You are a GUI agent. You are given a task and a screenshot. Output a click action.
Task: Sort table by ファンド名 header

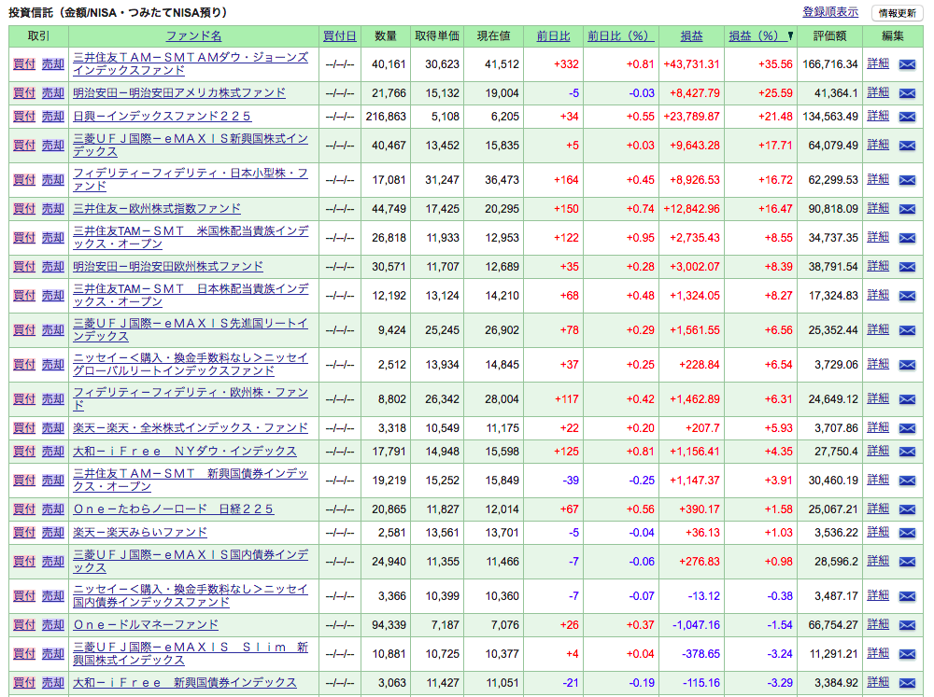(x=193, y=36)
